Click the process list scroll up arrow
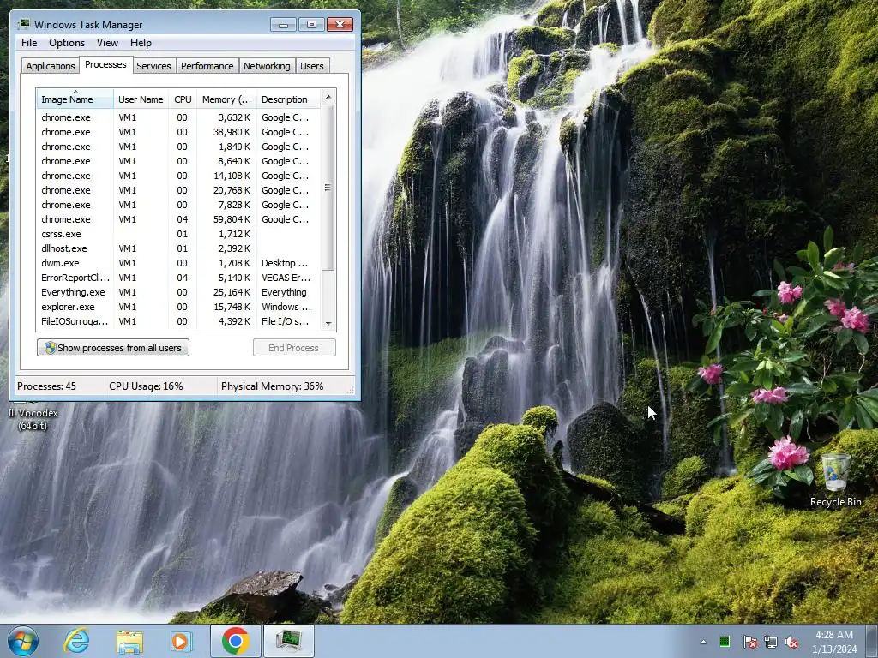 pos(328,96)
